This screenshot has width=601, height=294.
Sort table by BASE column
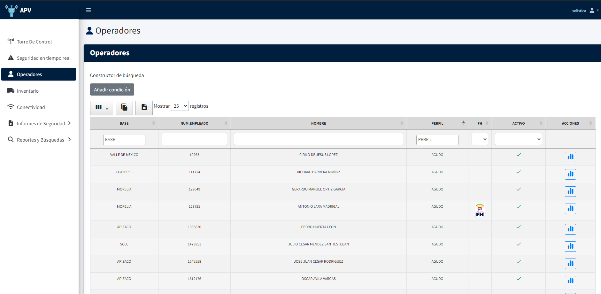(x=124, y=123)
